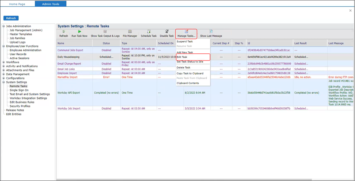
Task: Switch to the Home Page tab
Action: pyautogui.click(x=17, y=4)
